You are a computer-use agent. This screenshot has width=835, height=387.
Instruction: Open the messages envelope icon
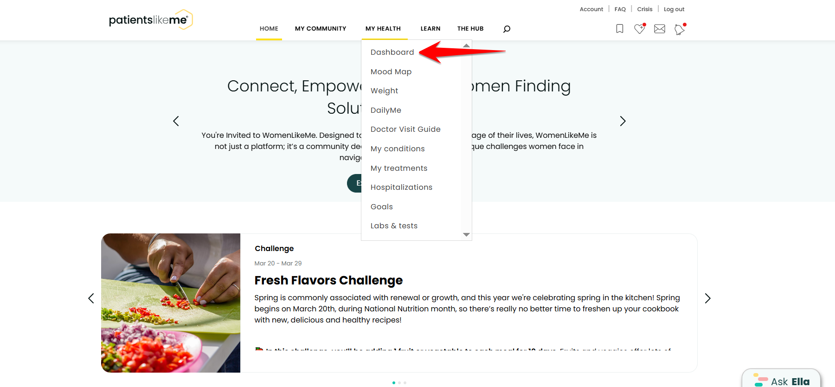pos(660,29)
